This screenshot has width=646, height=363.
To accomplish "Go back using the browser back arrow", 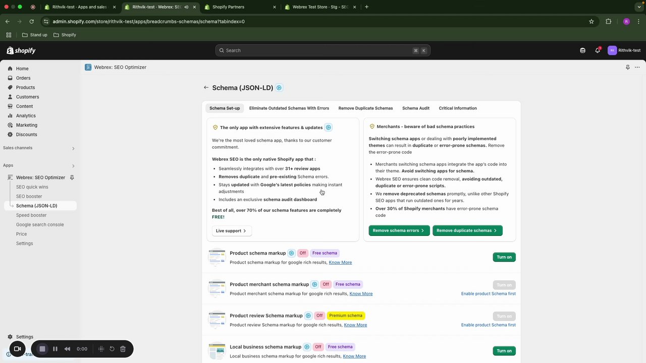I will (x=8, y=22).
